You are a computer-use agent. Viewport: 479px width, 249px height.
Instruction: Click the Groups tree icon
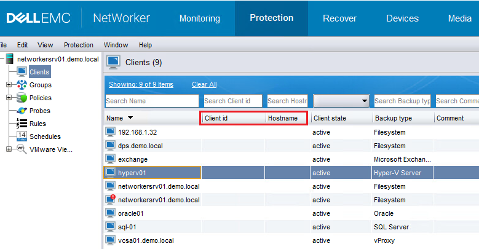[22, 85]
